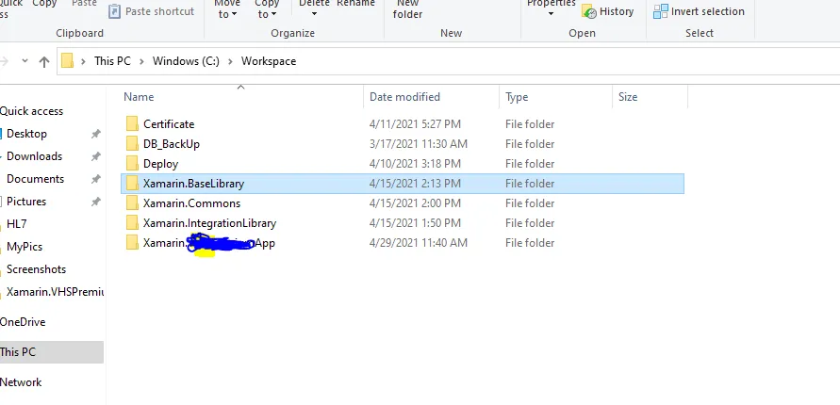840x405 pixels.
Task: Click the Xamarin.IntegrationLibrary folder icon
Action: tap(132, 223)
